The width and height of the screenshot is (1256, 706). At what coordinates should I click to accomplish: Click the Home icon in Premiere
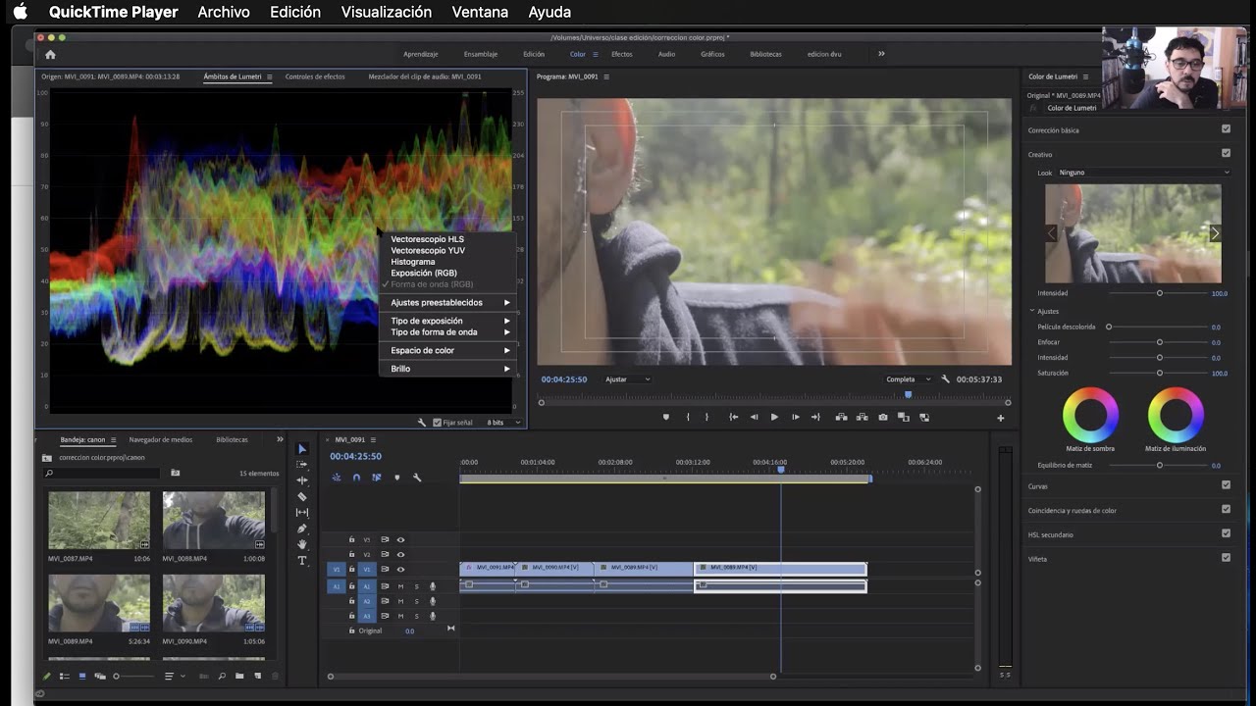pos(50,54)
